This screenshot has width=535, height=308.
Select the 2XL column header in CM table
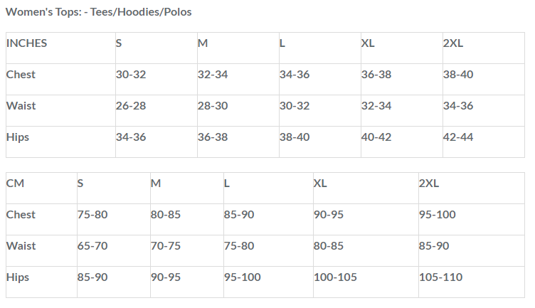429,184
